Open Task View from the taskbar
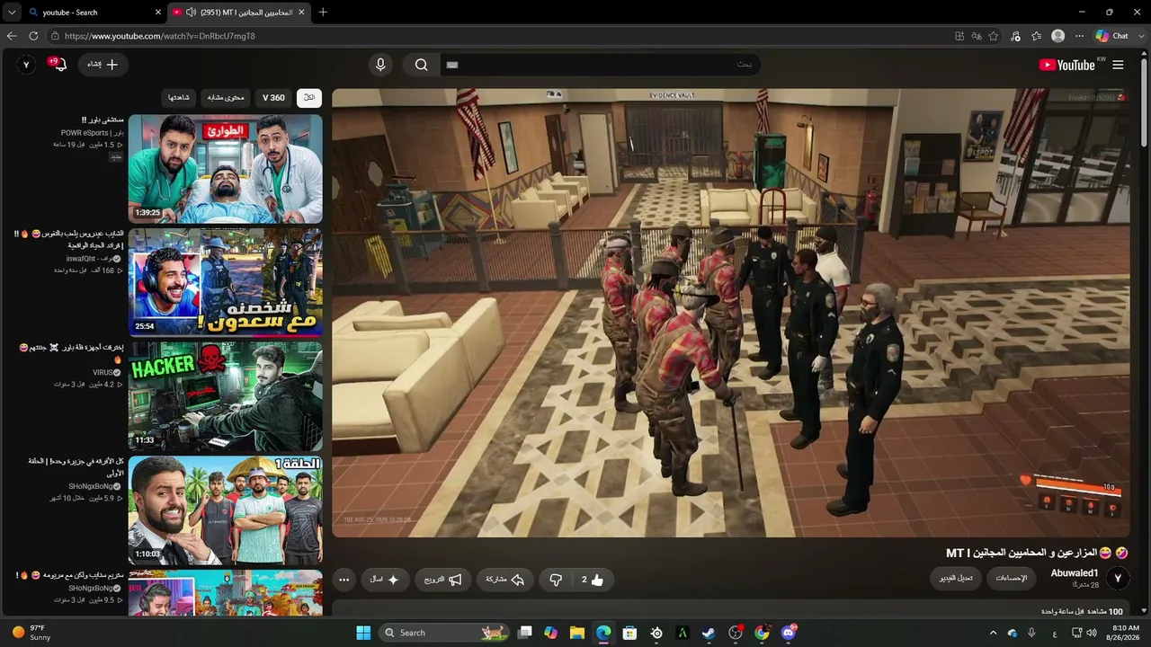This screenshot has height=647, width=1151. pyautogui.click(x=525, y=633)
